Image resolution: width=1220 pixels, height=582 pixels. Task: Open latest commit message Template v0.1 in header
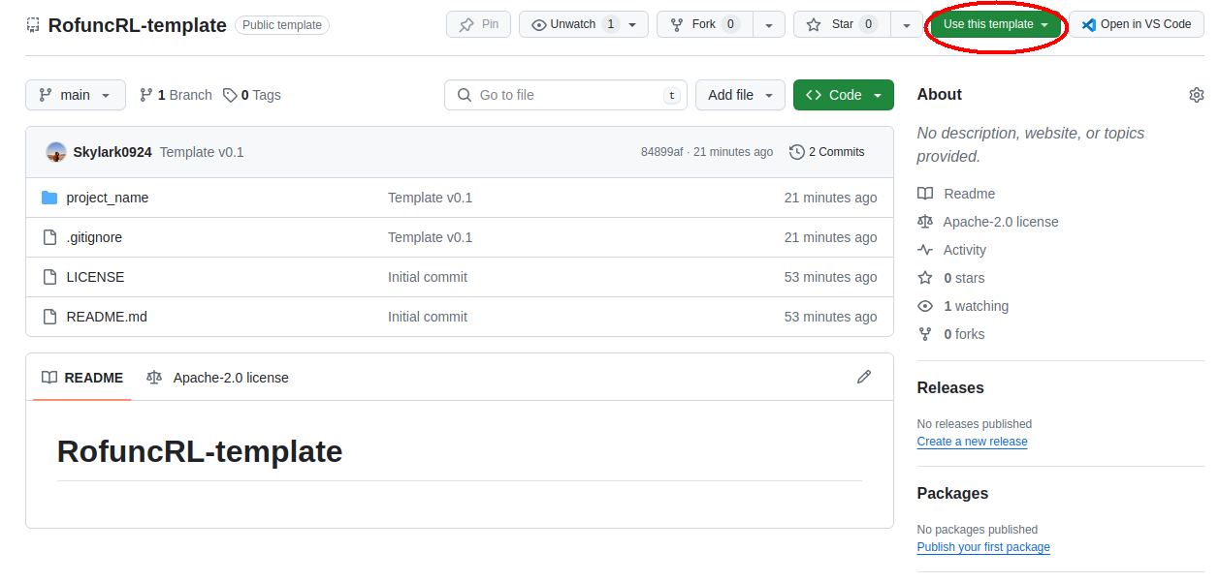202,152
